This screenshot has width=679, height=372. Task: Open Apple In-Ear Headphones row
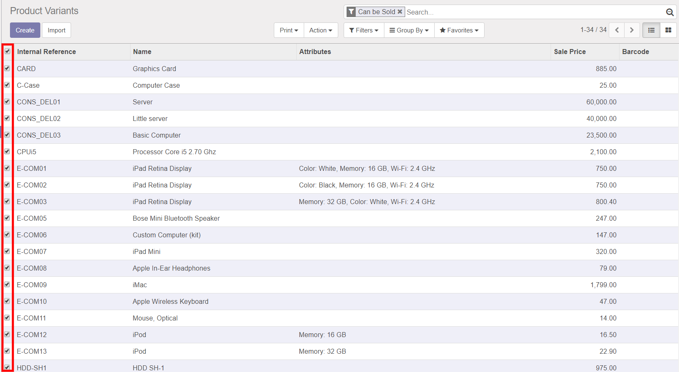coord(340,268)
